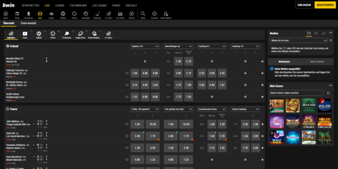This screenshot has height=169, width=338.
Task: Select Tischtennis filter icon
Action: coord(67,35)
